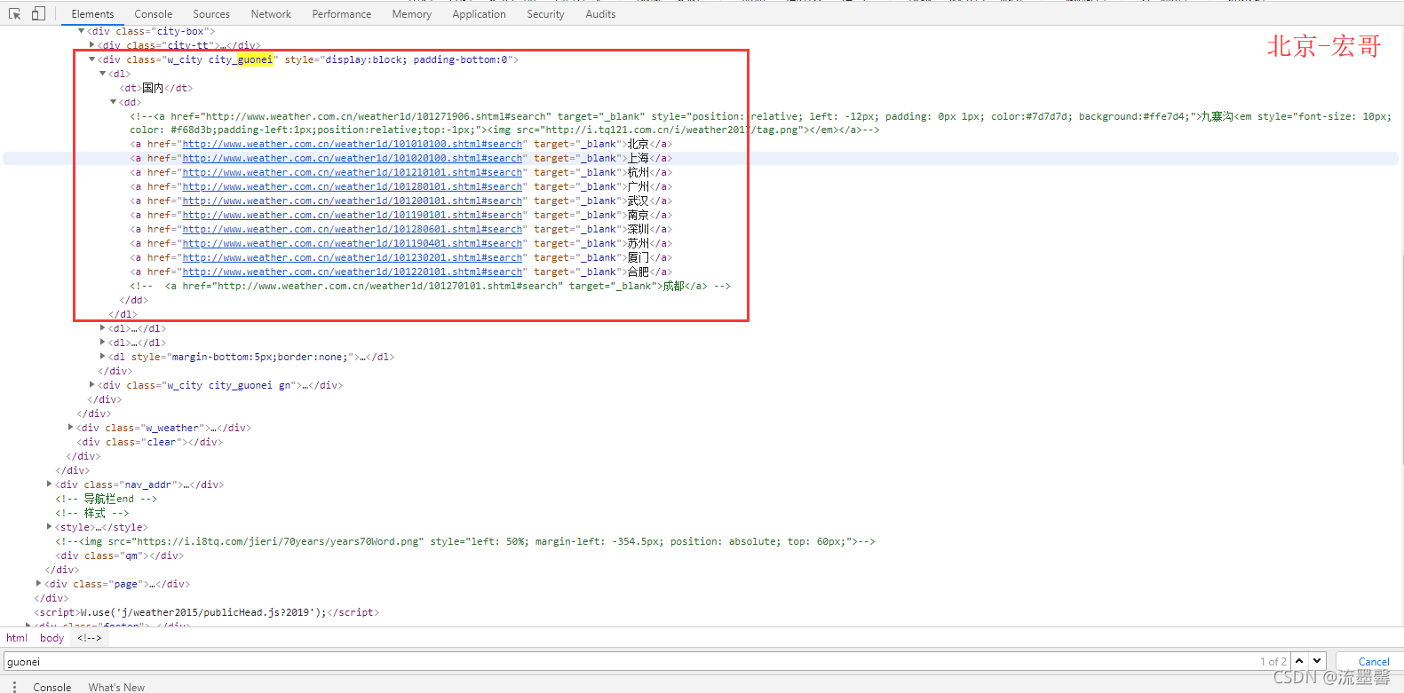Select the drawer Console tab

tap(52, 687)
